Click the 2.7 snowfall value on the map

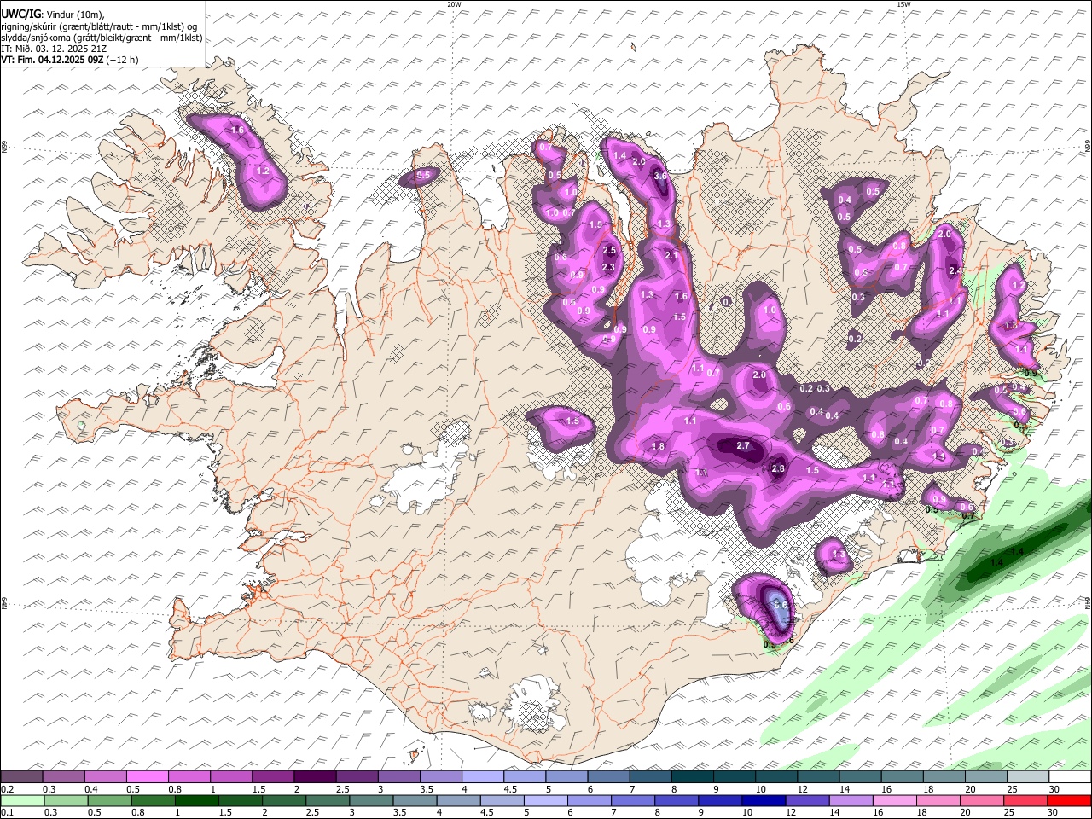point(742,445)
